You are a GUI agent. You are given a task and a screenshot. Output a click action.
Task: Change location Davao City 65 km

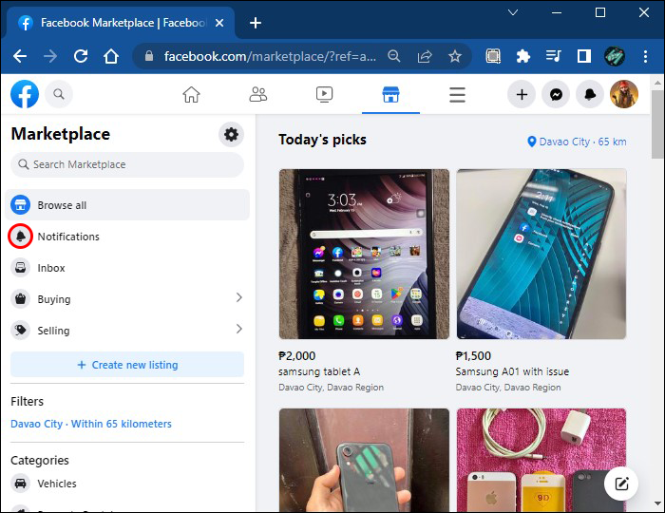577,142
